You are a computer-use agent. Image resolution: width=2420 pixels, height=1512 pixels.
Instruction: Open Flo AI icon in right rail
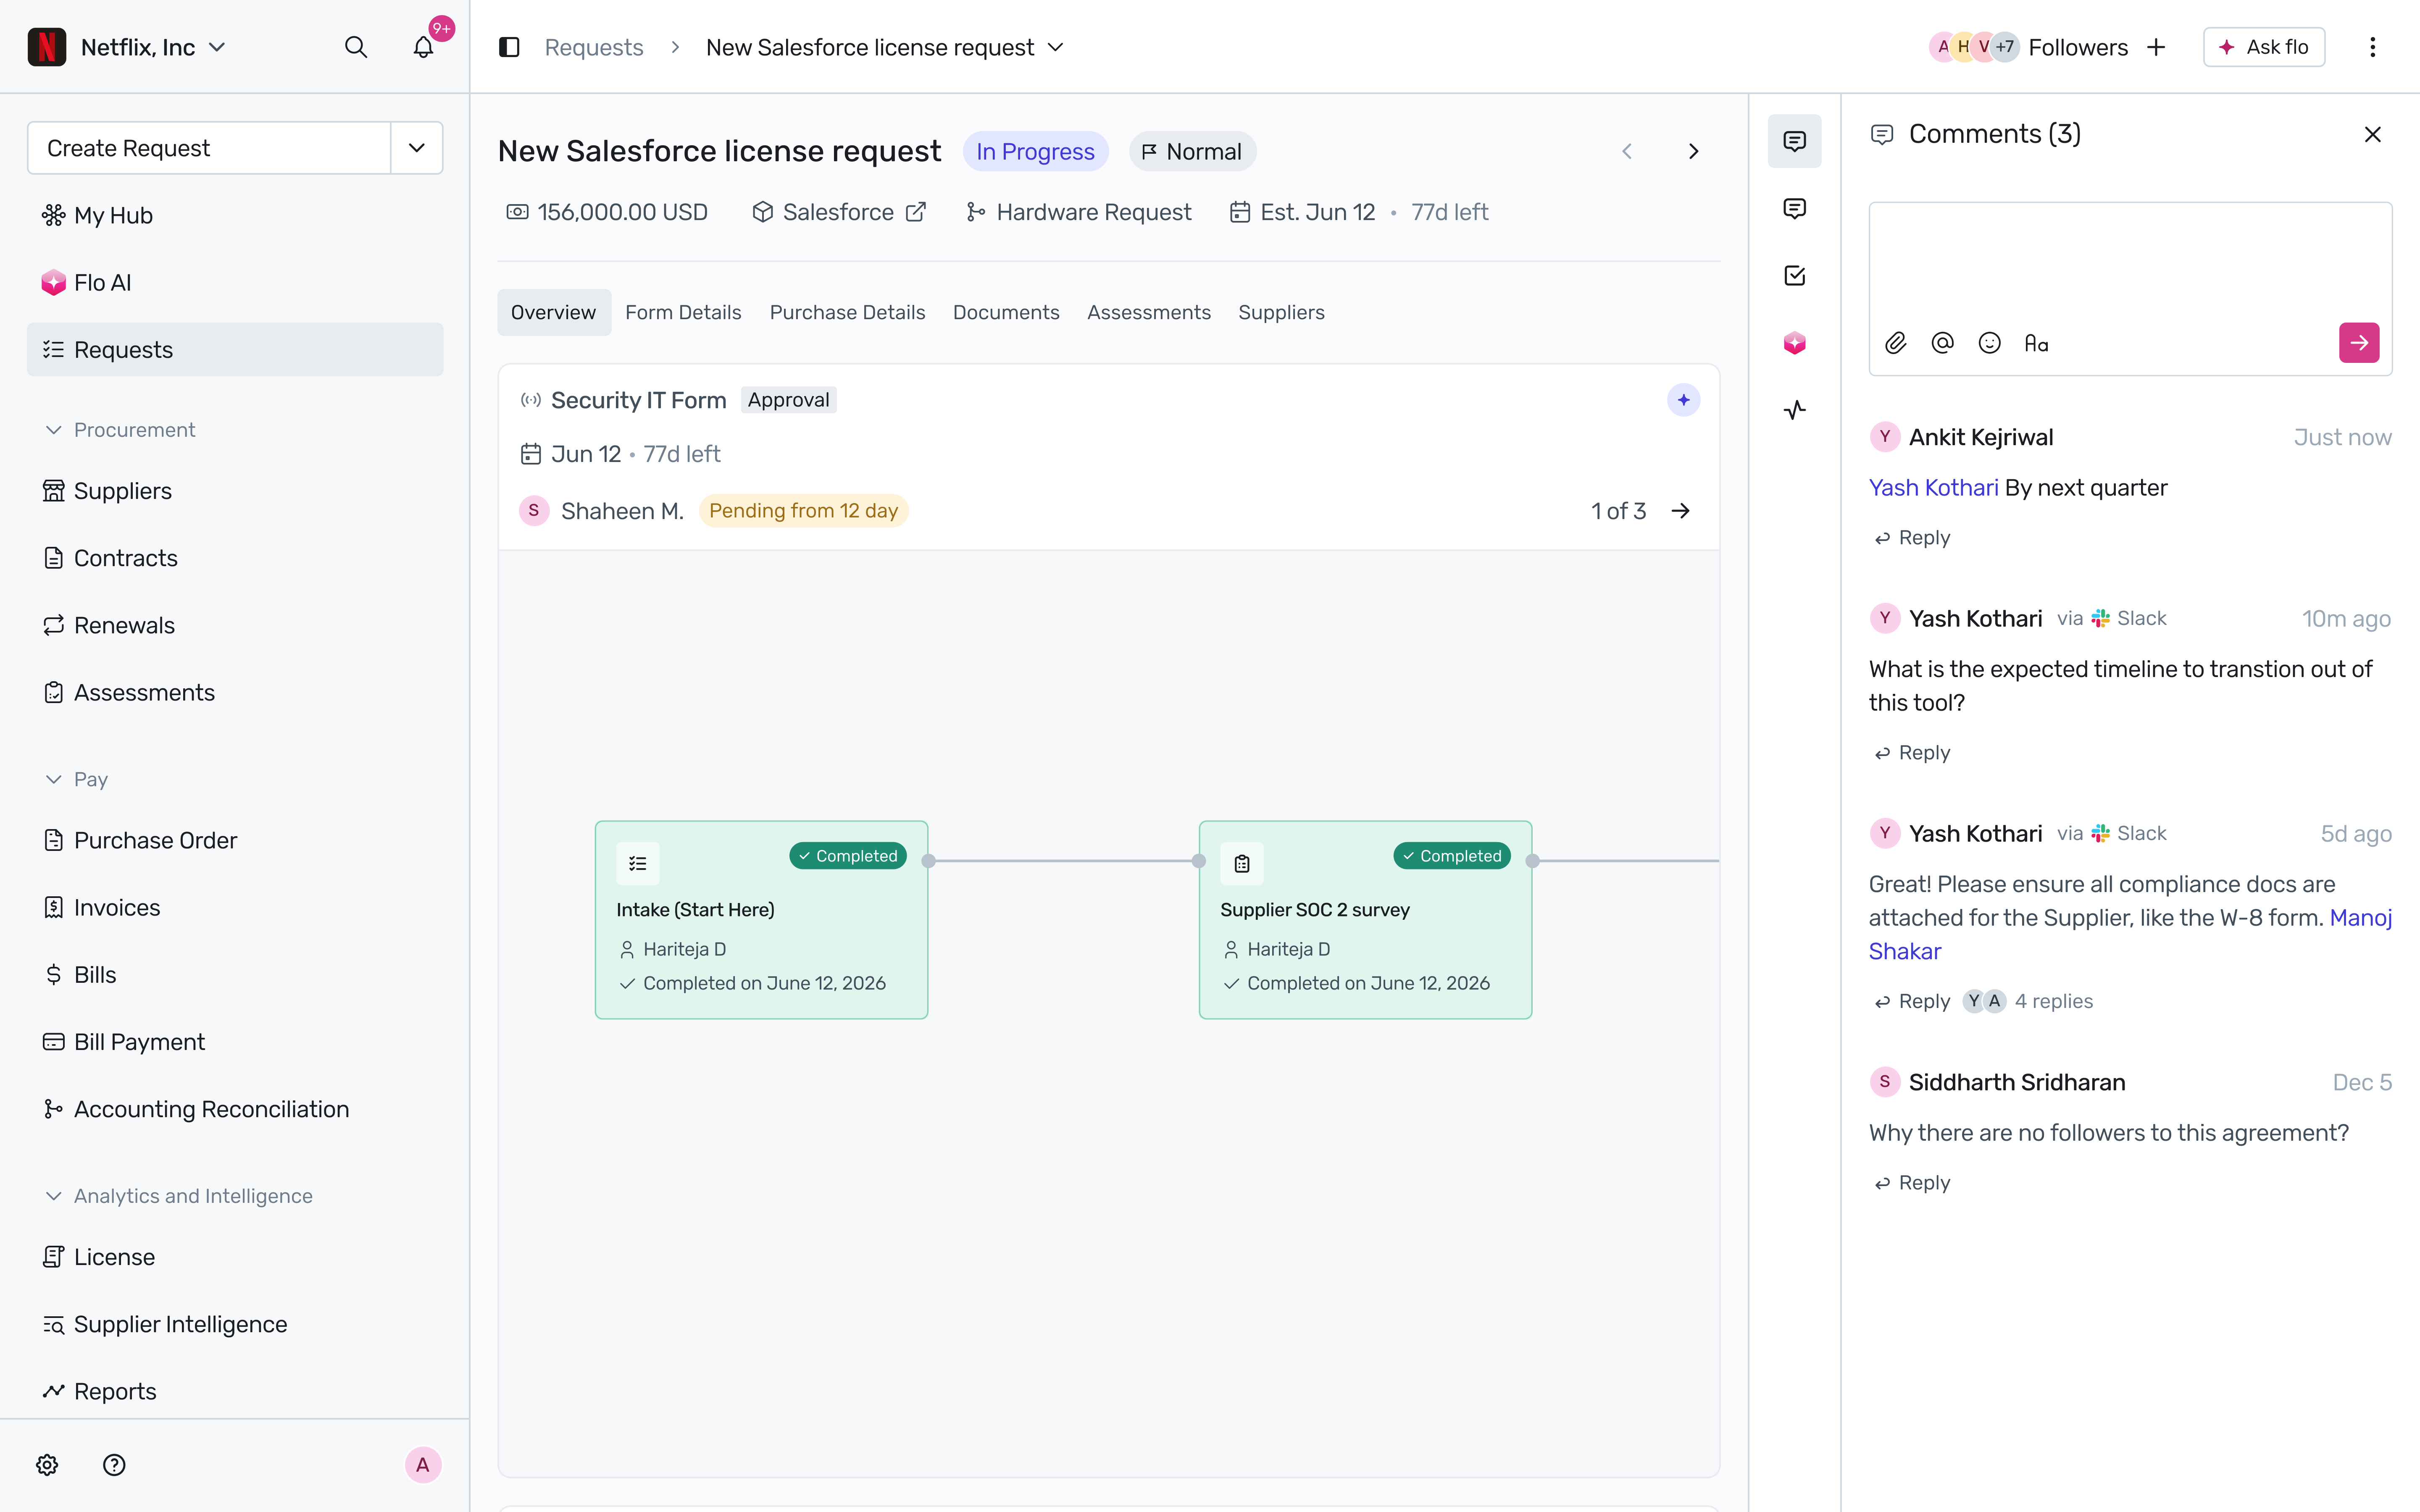pyautogui.click(x=1794, y=343)
